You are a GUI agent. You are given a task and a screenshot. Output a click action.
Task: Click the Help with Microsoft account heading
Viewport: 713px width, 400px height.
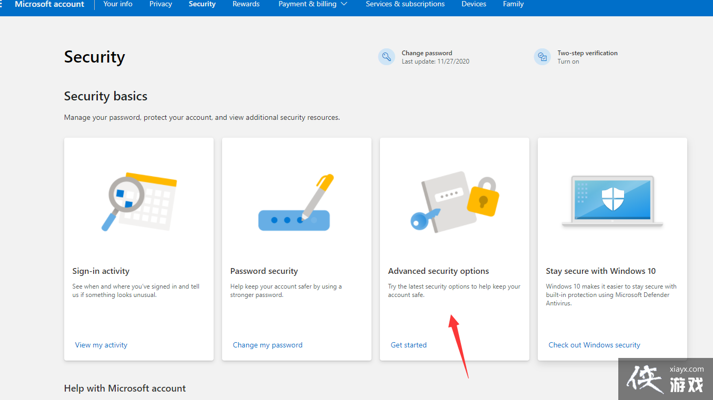coord(125,388)
